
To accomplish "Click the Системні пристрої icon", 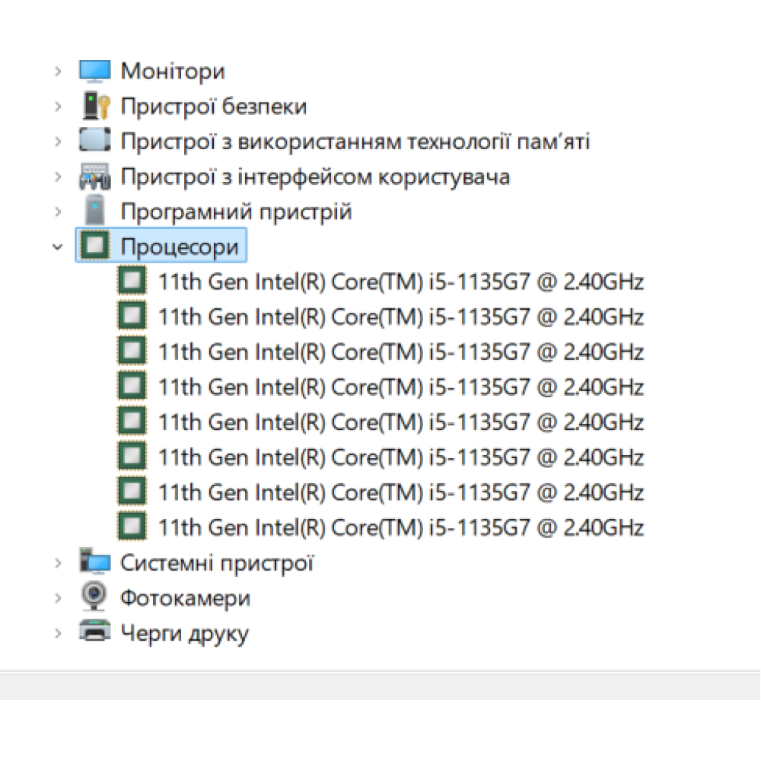I will 95,563.
